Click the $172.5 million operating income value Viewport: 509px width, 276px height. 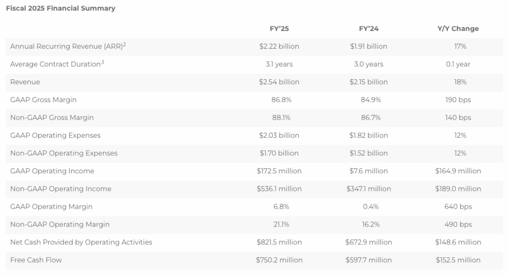point(279,171)
